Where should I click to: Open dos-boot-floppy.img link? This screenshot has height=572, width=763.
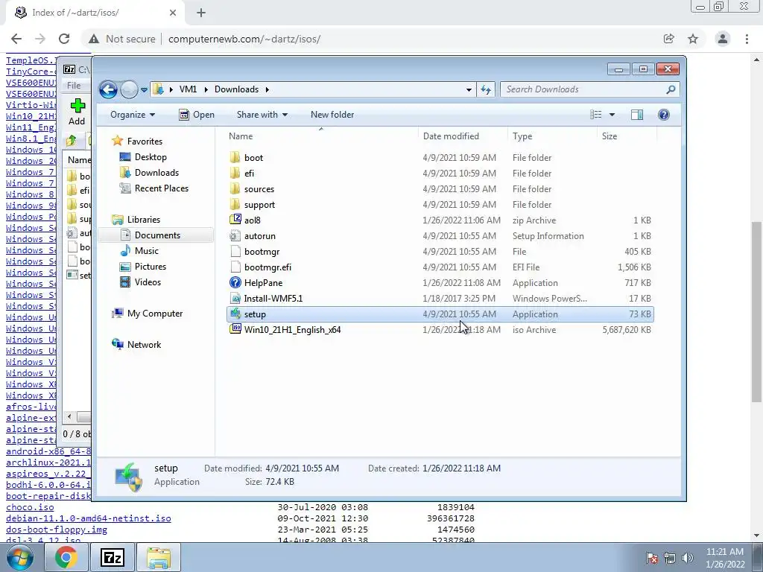57,530
